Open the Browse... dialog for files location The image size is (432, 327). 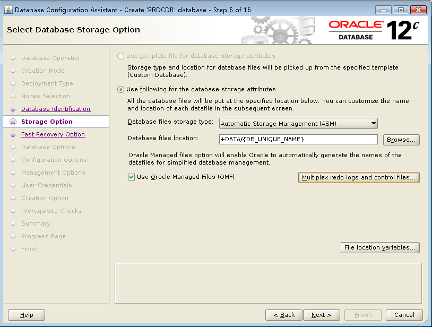(401, 140)
